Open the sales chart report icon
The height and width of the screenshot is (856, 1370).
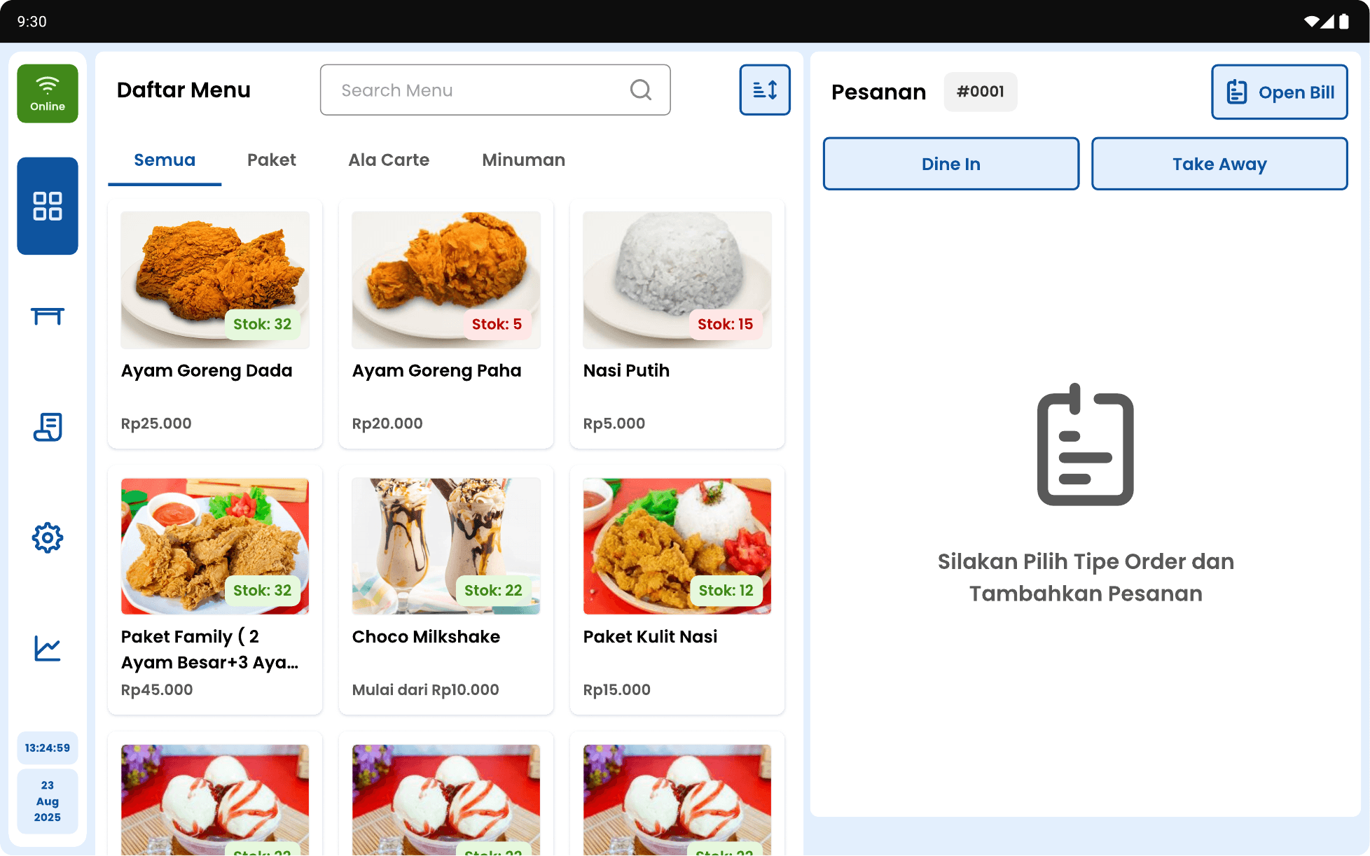click(x=48, y=648)
